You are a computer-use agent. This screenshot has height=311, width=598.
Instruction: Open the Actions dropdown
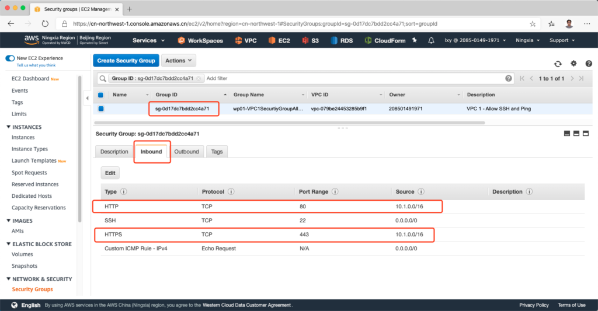pos(178,61)
